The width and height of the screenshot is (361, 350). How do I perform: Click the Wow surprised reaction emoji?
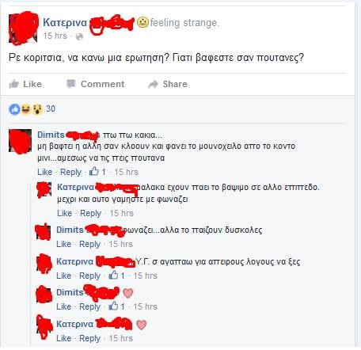click(x=37, y=109)
